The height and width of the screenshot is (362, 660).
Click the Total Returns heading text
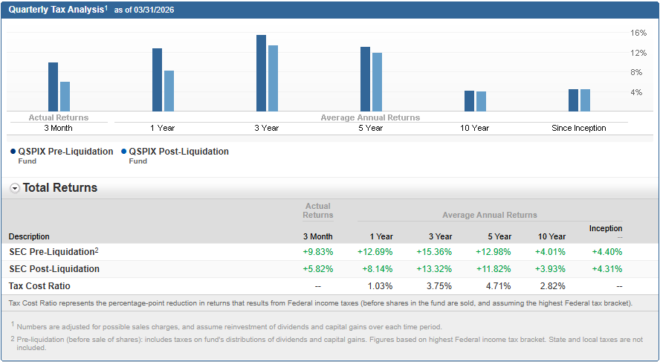[x=60, y=188]
